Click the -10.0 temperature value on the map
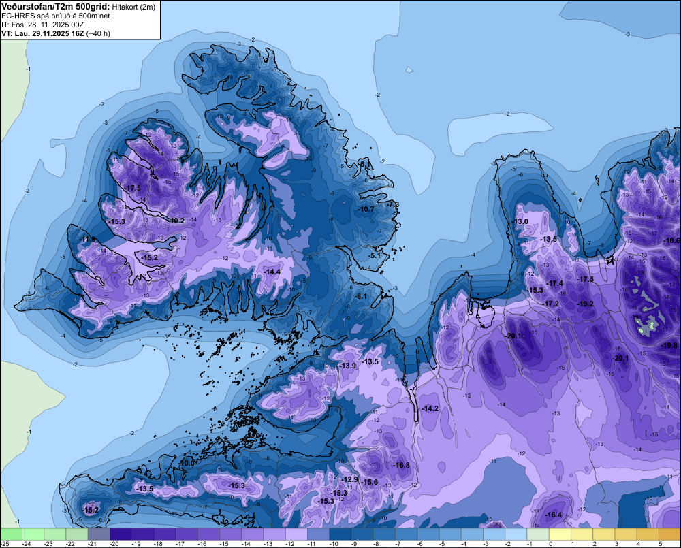Image resolution: width=681 pixels, height=548 pixels. coord(187,464)
